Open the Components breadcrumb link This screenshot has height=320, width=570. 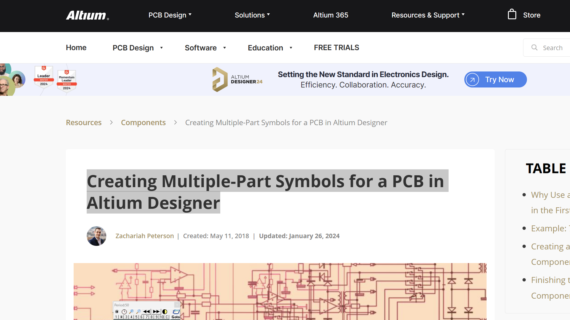tap(143, 122)
